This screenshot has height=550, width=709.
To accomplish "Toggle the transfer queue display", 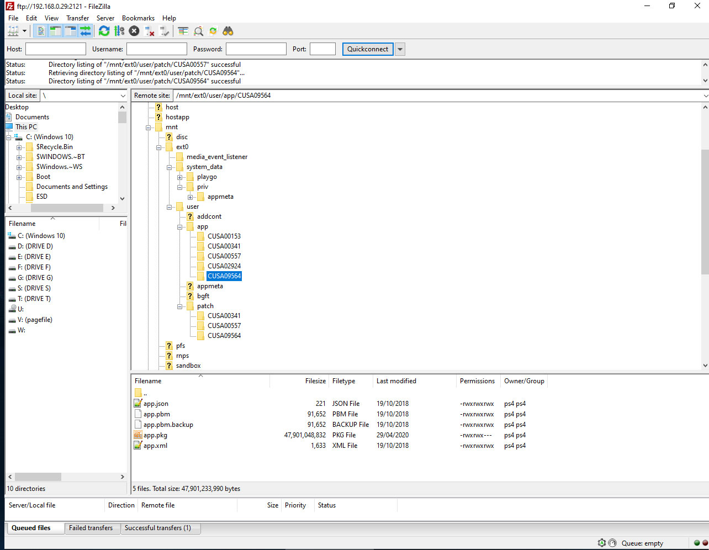I will tap(86, 31).
